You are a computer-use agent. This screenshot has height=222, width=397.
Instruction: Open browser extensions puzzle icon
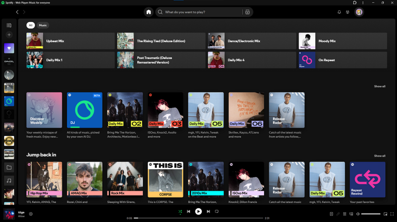355,3
